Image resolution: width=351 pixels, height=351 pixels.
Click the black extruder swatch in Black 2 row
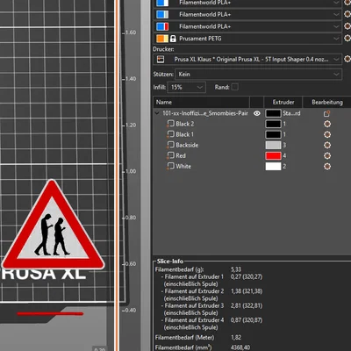click(273, 124)
